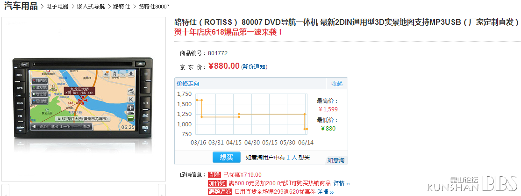Click the final 880 chart data point
This screenshot has width=521, height=196.
click(x=307, y=129)
